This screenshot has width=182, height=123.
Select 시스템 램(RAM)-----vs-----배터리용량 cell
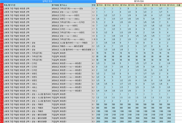click(75, 50)
